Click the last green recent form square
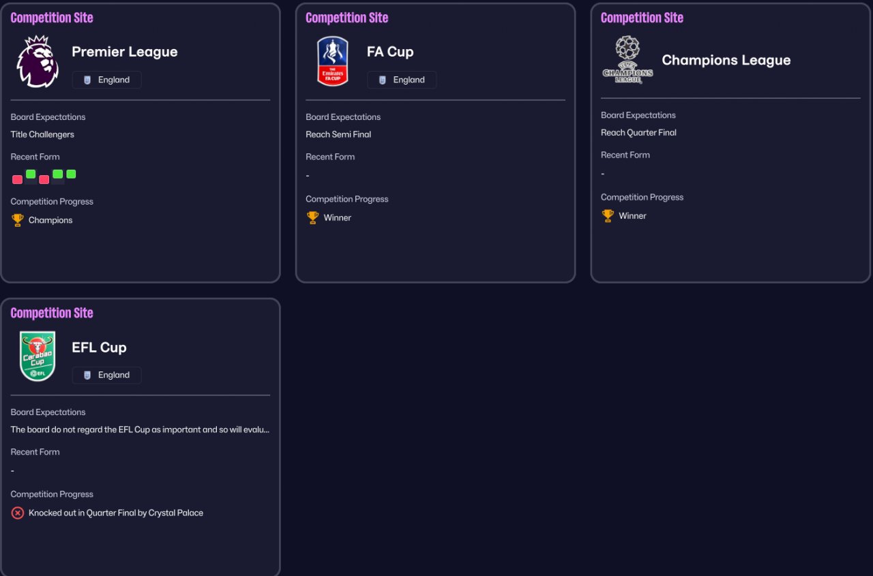 (71, 174)
